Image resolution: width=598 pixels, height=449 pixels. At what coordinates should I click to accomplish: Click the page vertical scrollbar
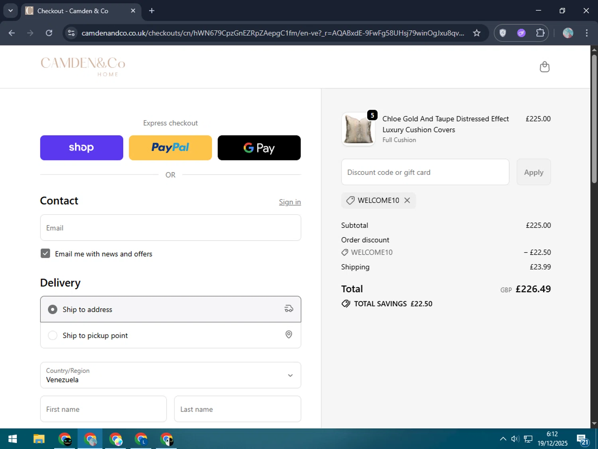point(594,119)
